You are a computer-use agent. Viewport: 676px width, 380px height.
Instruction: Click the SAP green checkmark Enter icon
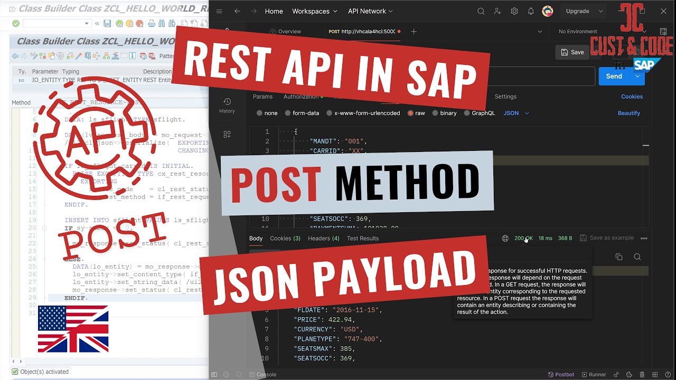pyautogui.click(x=16, y=23)
